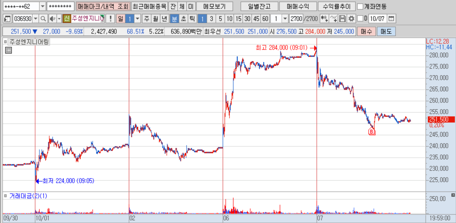The height and width of the screenshot is (223, 456).
Task: Open 수익률추이 return trend
Action: (x=337, y=6)
